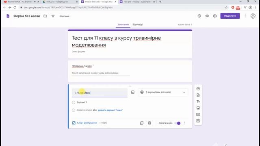This screenshot has width=260, height=146.
Task: Reload the page
Action: pyautogui.click(x=15, y=7)
